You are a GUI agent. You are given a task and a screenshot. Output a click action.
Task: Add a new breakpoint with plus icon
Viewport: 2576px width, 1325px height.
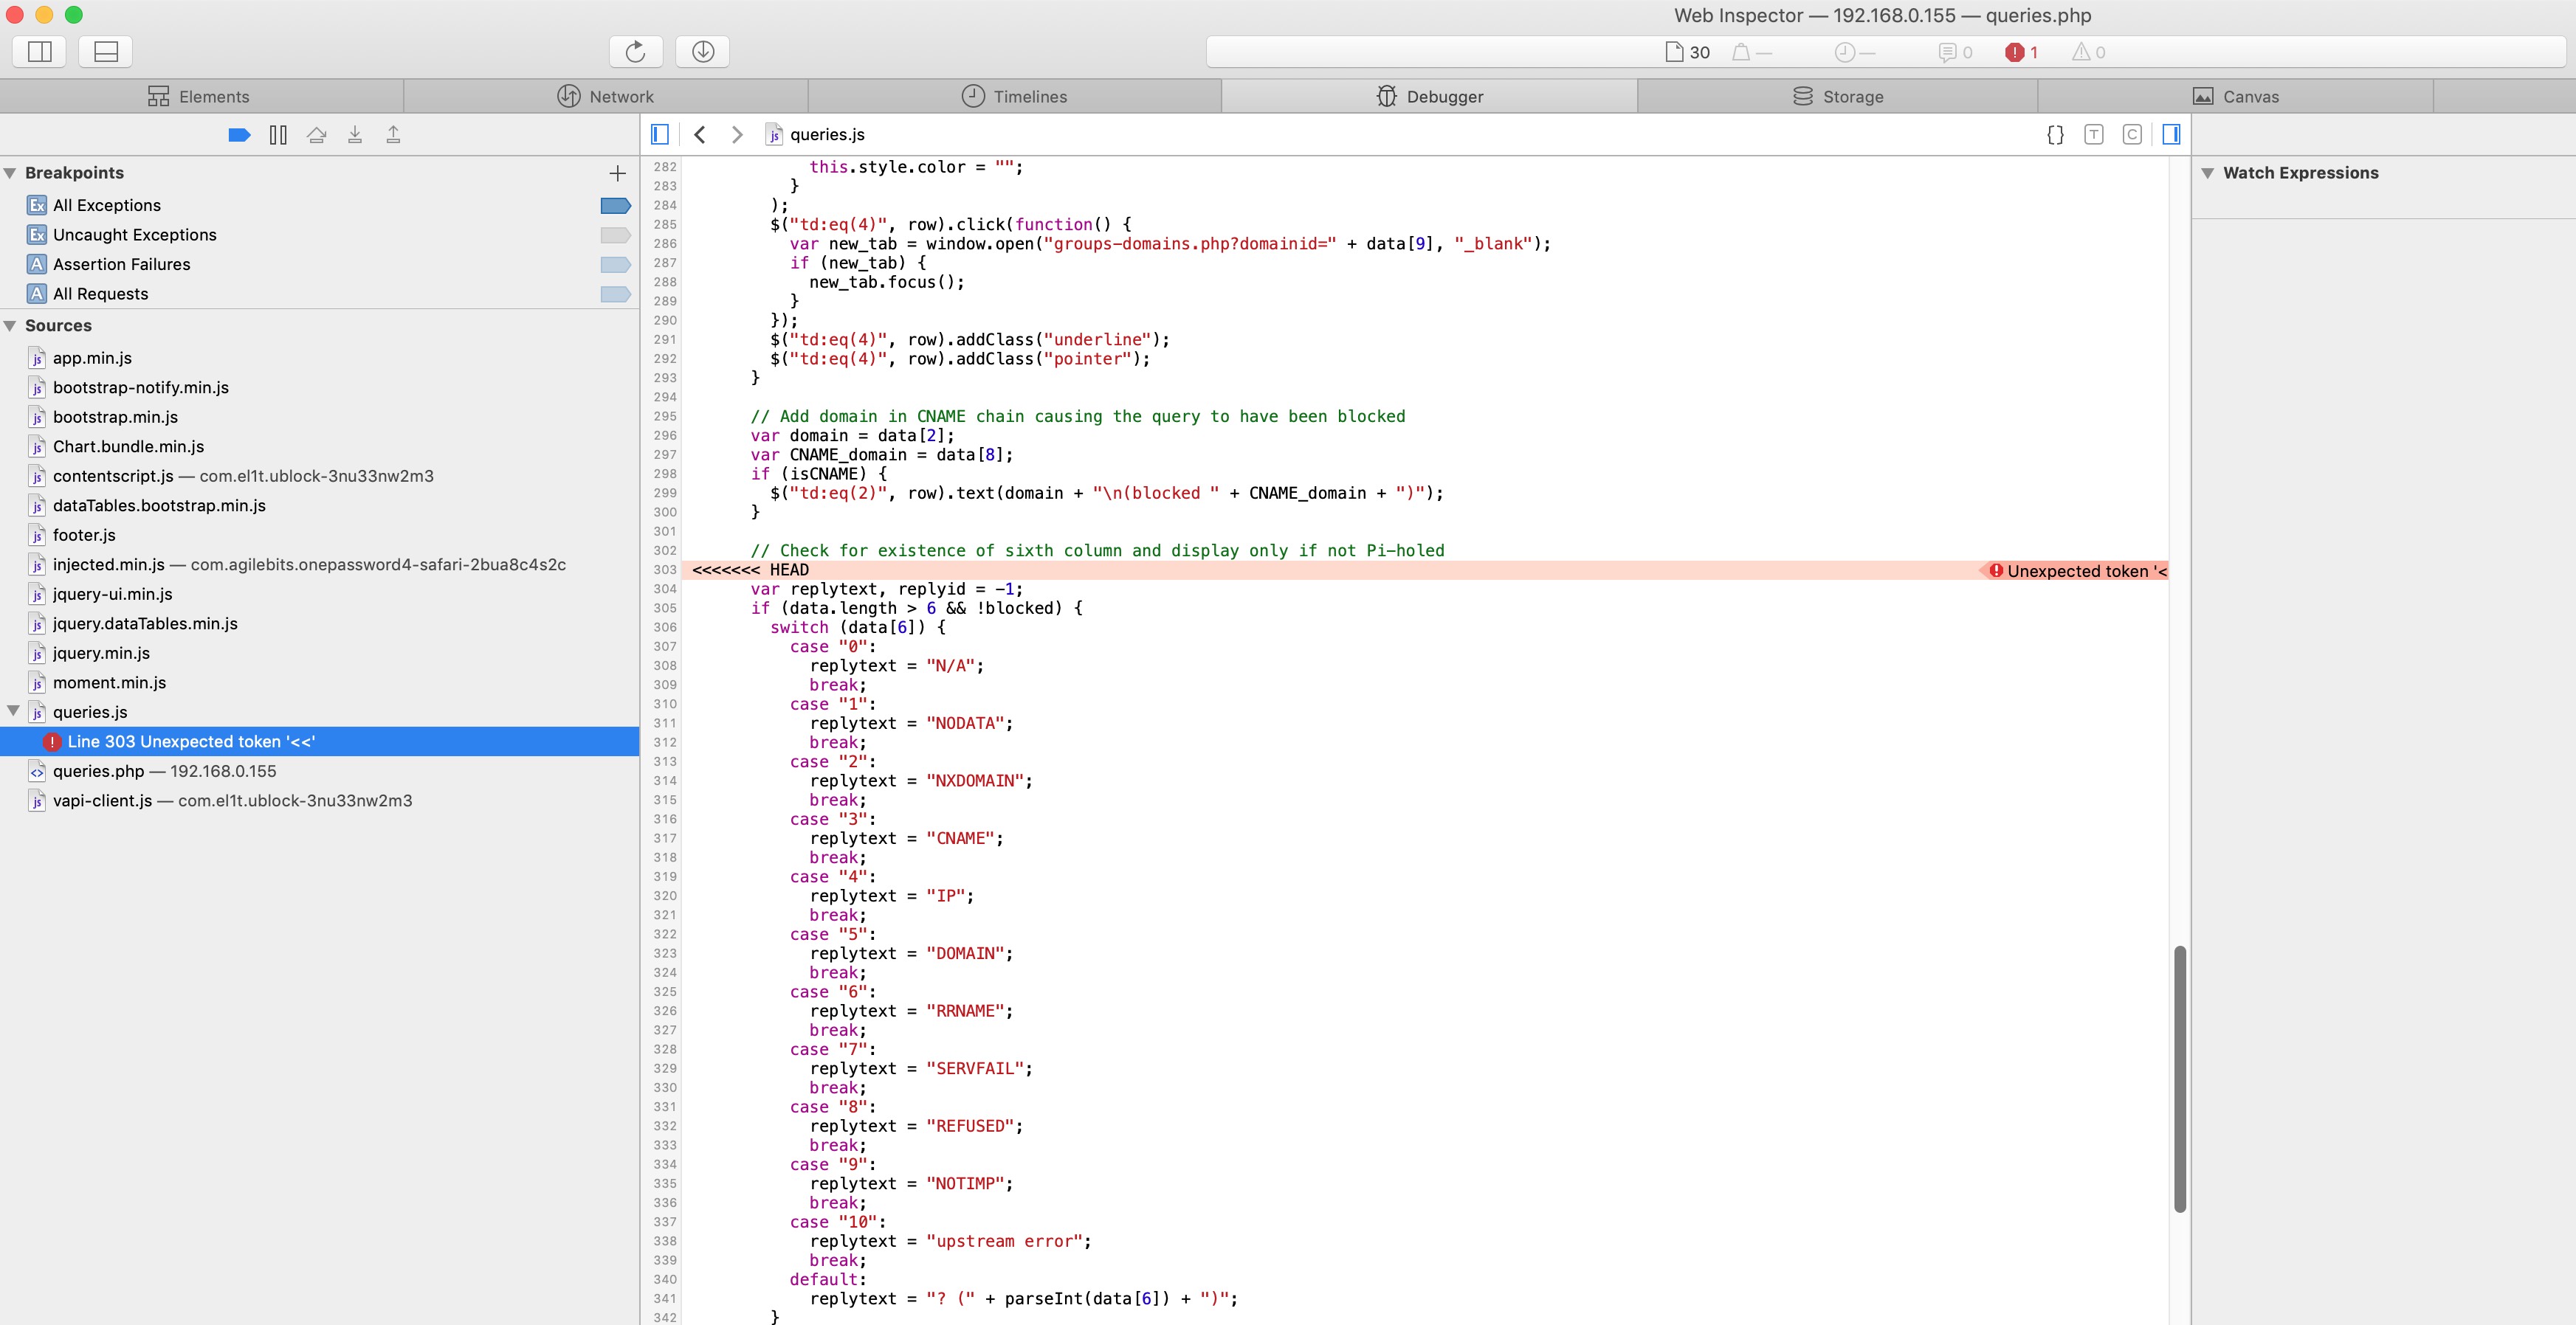point(617,173)
